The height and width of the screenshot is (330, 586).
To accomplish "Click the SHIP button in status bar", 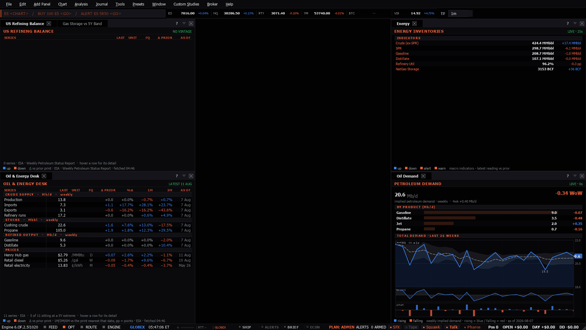I will tap(245, 327).
